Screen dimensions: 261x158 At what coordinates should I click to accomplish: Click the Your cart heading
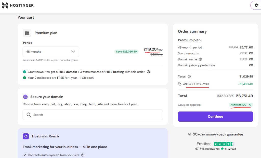[x=26, y=18]
